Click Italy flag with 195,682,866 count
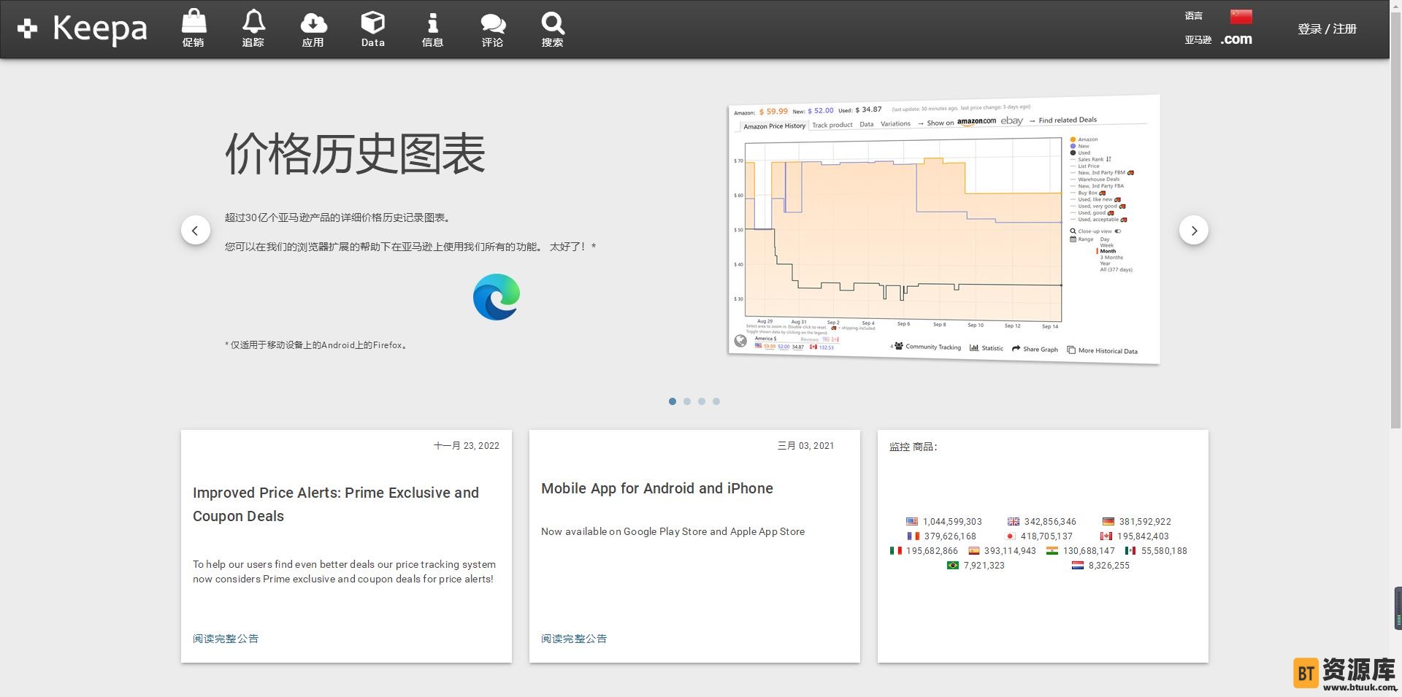The height and width of the screenshot is (697, 1402). point(924,551)
